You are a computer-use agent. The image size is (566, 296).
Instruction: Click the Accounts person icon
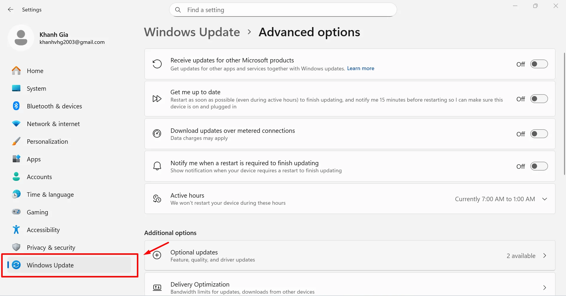(16, 177)
